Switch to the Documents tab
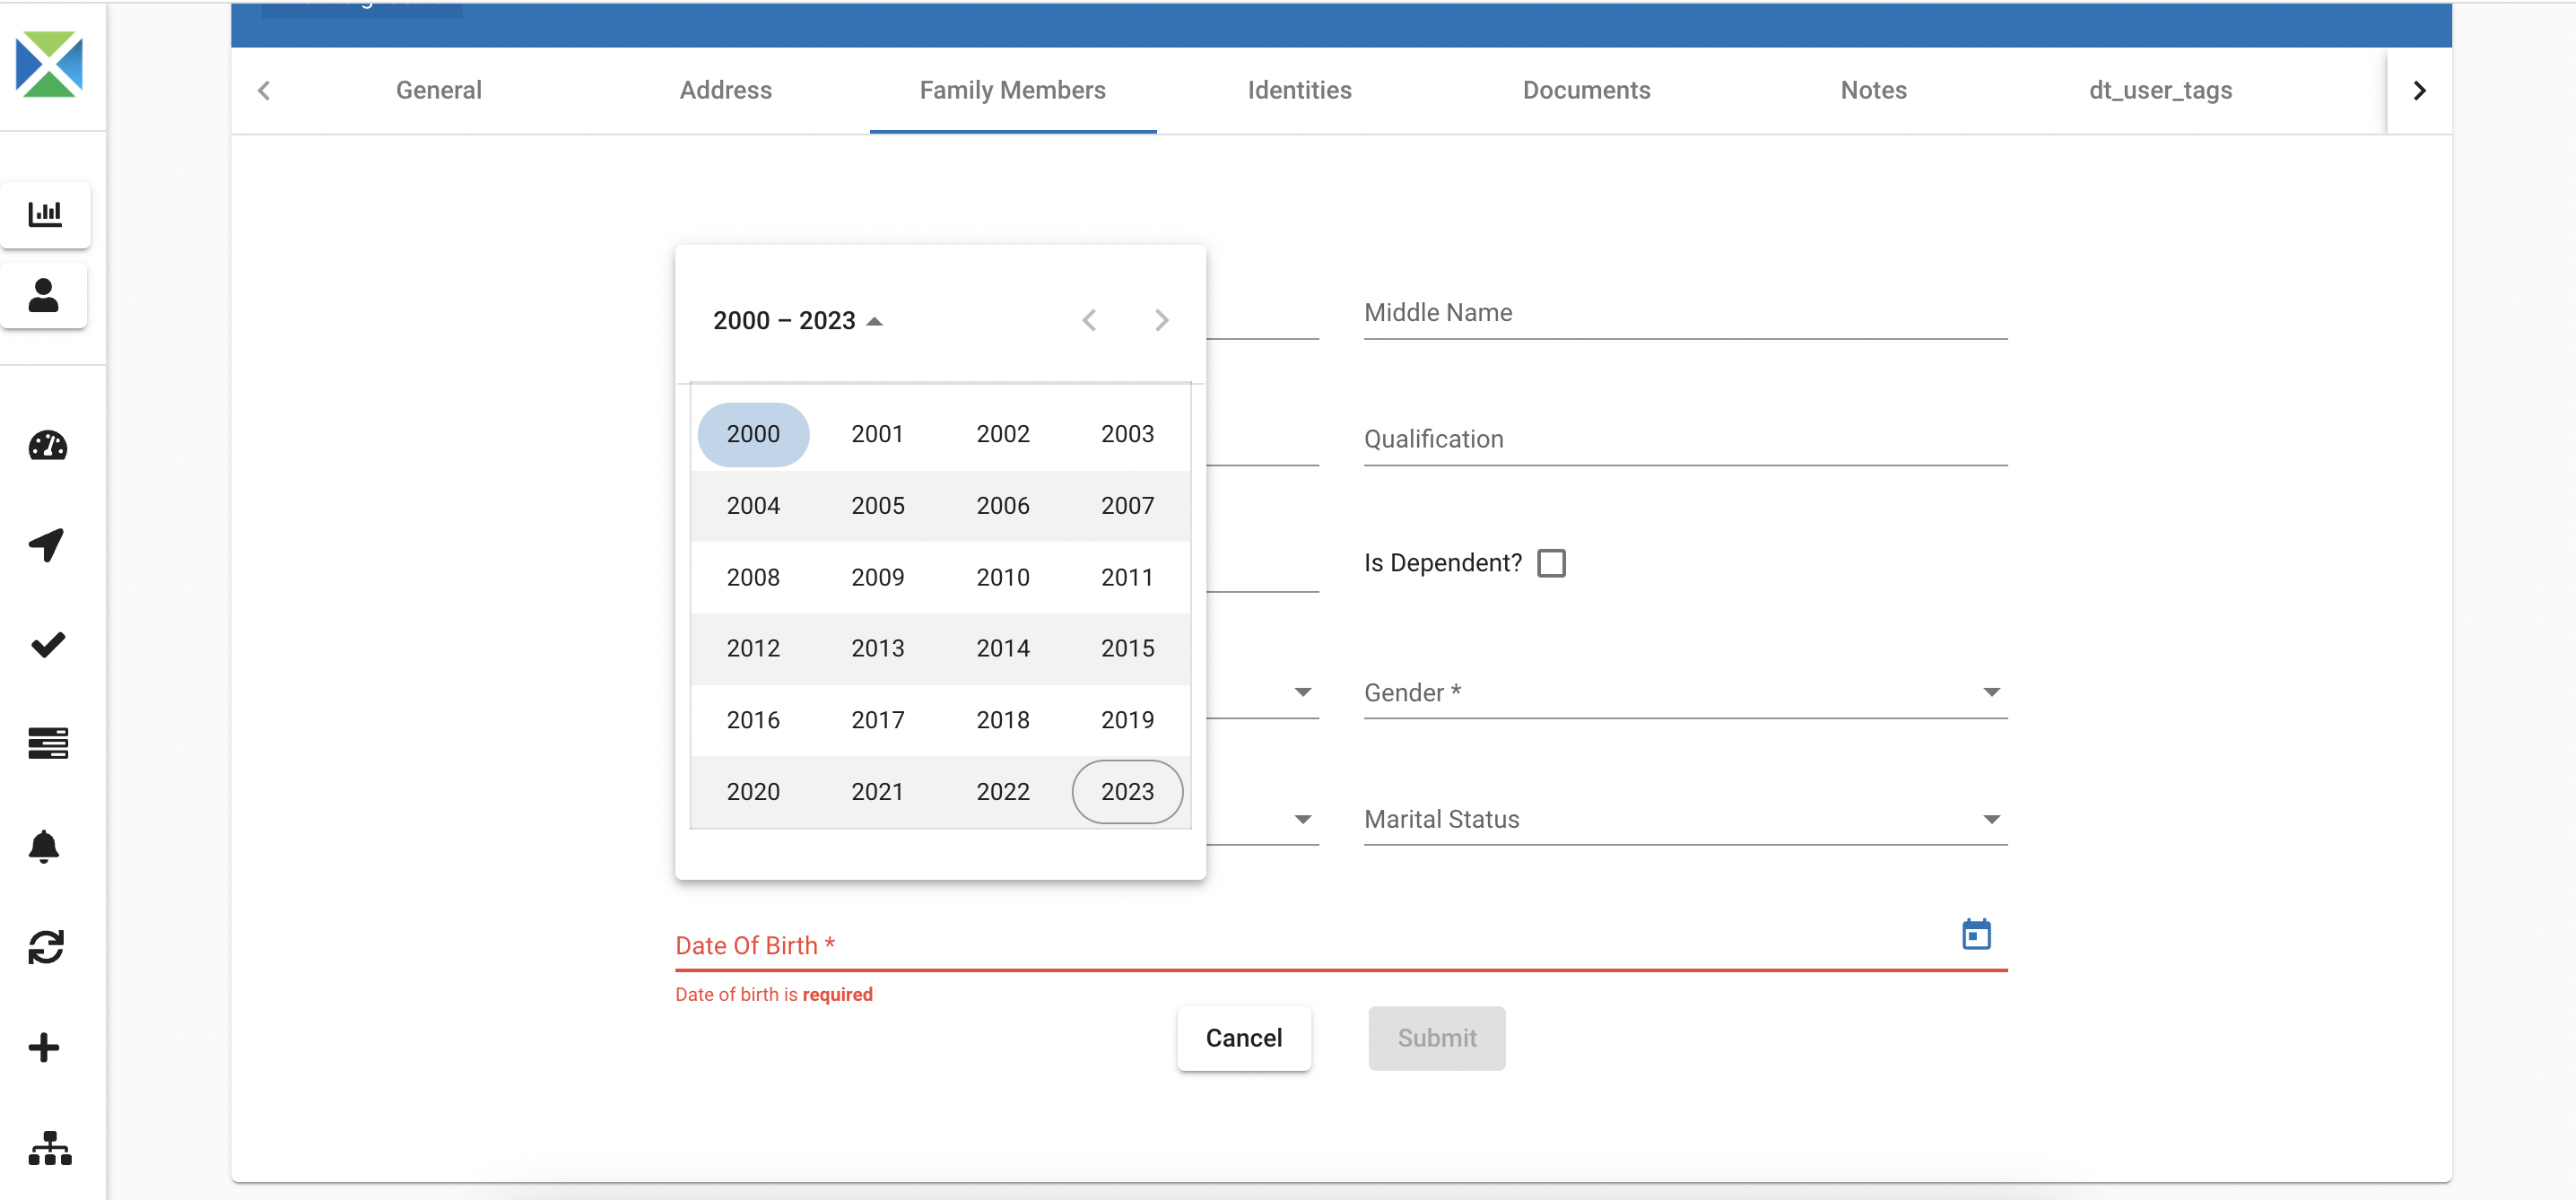2576x1200 pixels. tap(1586, 90)
